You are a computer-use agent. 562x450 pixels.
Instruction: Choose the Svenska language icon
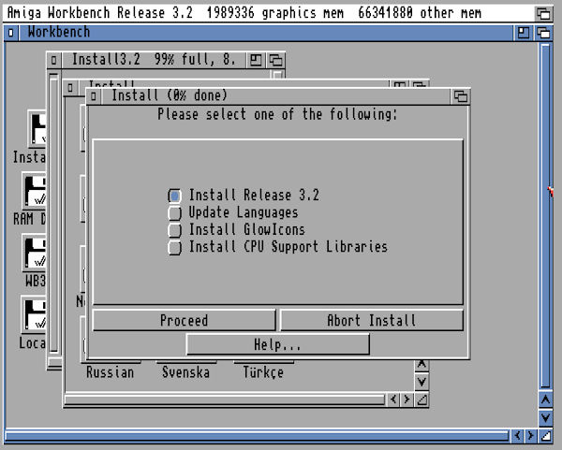[184, 371]
